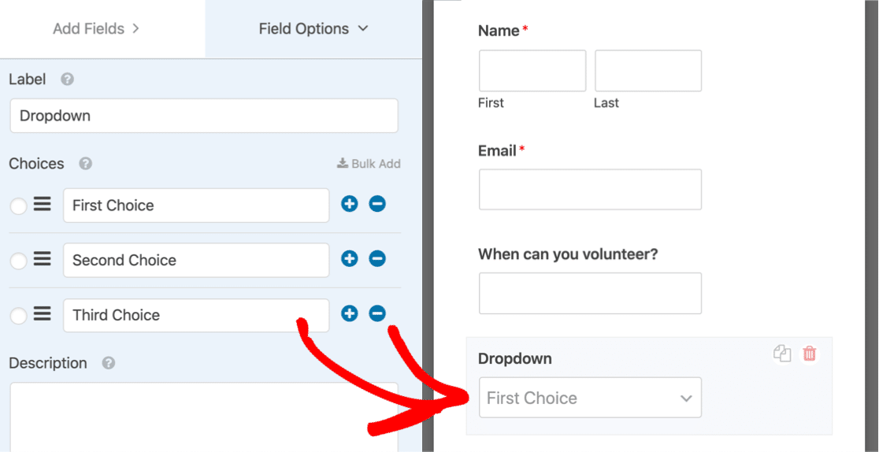Open the Choices help tooltip icon
The image size is (879, 452).
(x=86, y=164)
